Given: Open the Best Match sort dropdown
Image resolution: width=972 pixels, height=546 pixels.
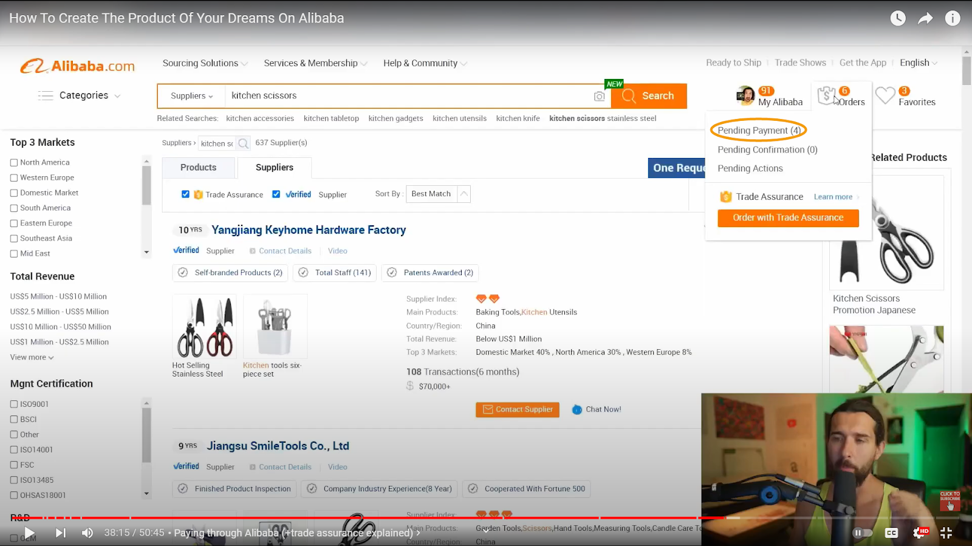Looking at the screenshot, I should (438, 194).
